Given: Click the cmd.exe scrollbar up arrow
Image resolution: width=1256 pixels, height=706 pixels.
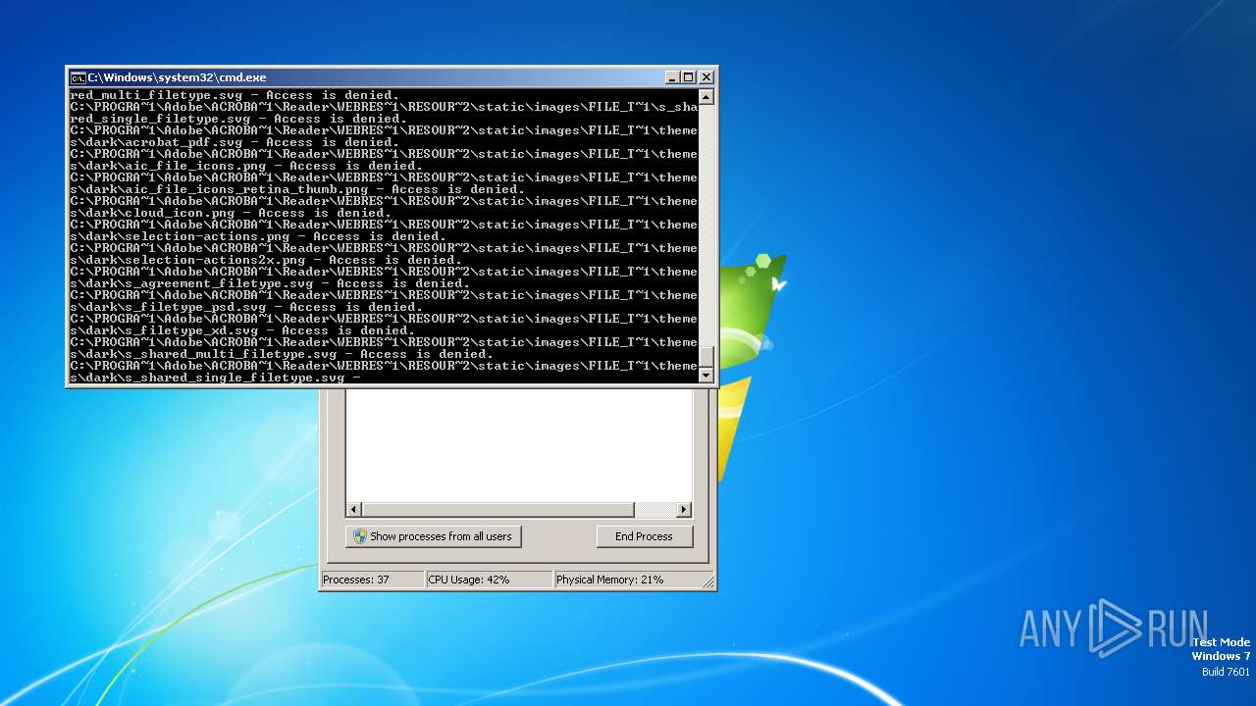Looking at the screenshot, I should (706, 97).
